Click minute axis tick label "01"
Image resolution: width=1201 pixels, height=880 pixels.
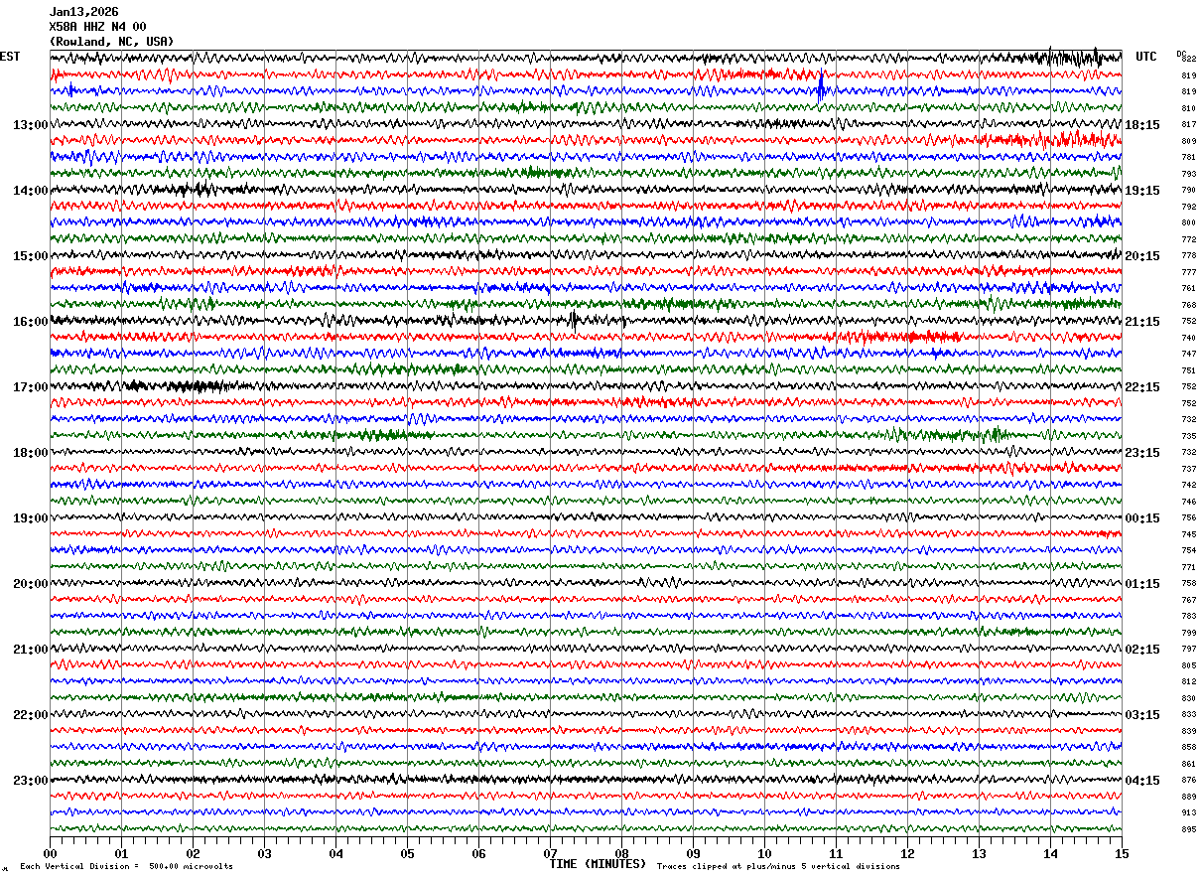coord(121,853)
